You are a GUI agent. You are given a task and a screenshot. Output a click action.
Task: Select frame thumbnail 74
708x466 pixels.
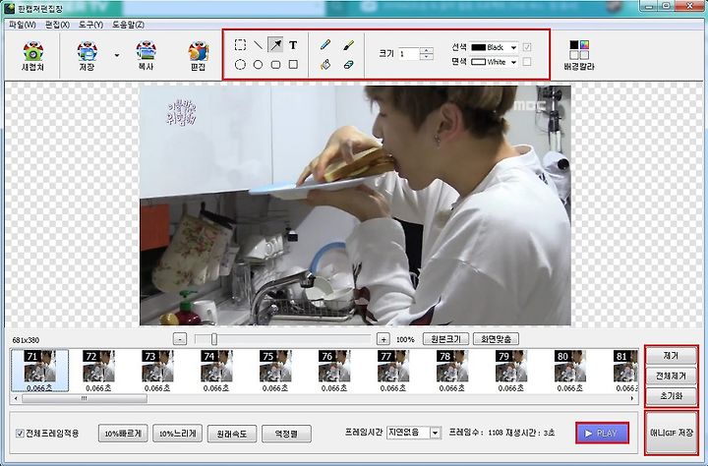[x=216, y=371]
